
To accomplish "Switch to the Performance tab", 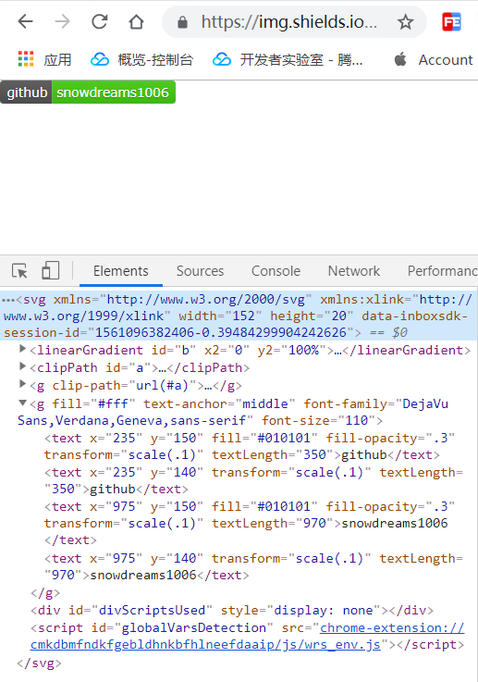I will [442, 271].
